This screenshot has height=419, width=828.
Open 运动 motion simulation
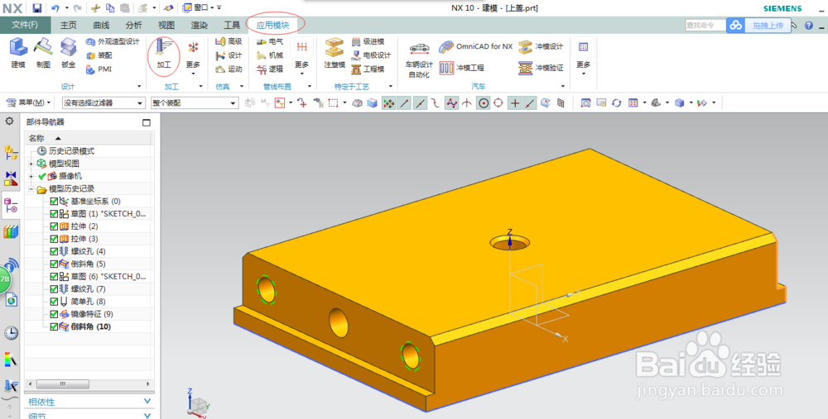tap(229, 69)
